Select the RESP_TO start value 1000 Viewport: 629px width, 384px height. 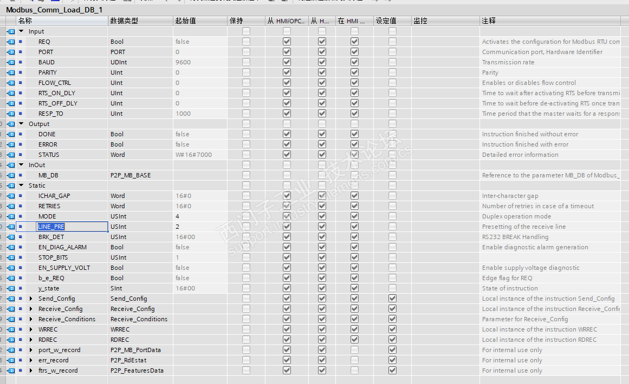(183, 114)
